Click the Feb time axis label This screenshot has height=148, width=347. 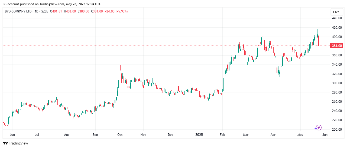pos(222,134)
